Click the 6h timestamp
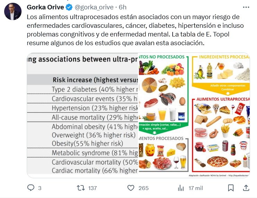This screenshot has height=198, width=257. (x=122, y=7)
